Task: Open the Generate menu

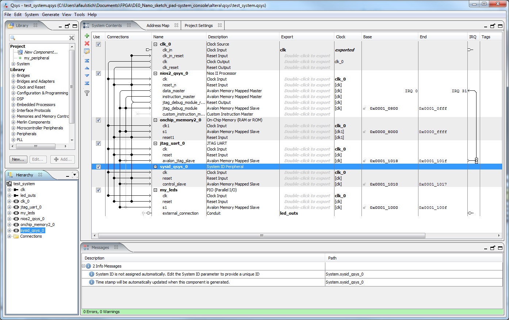Action: tap(50, 15)
